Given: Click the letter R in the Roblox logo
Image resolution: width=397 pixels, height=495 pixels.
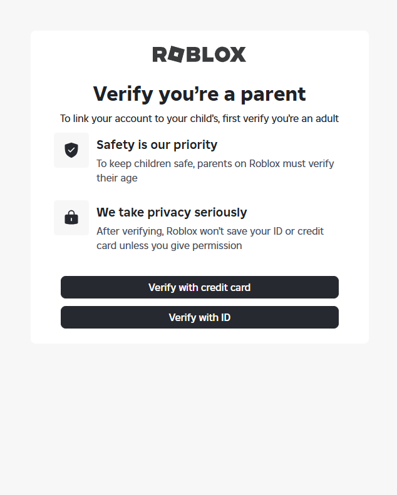Looking at the screenshot, I should click(160, 55).
